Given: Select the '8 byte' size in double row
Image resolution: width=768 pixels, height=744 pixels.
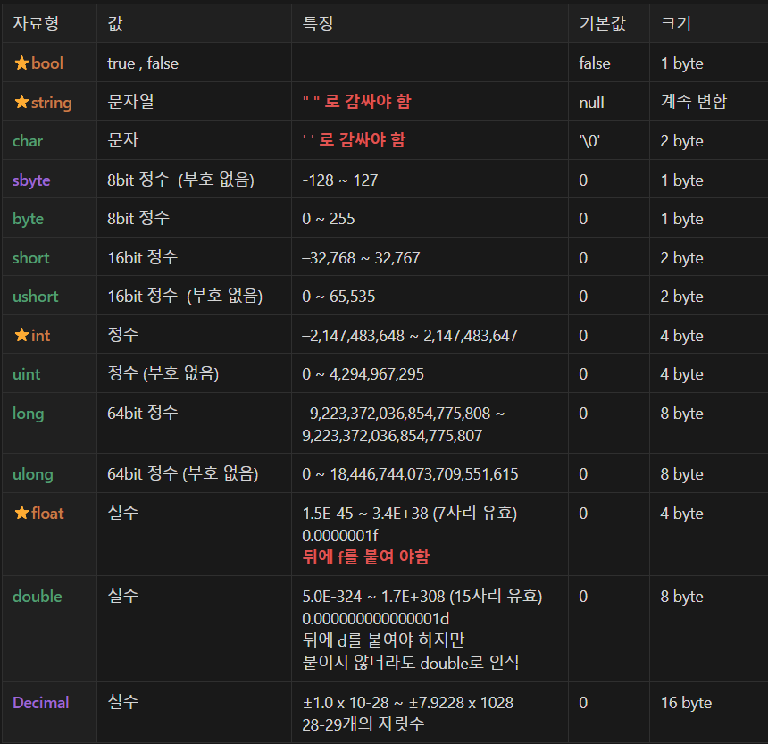Looking at the screenshot, I should pyautogui.click(x=681, y=597).
